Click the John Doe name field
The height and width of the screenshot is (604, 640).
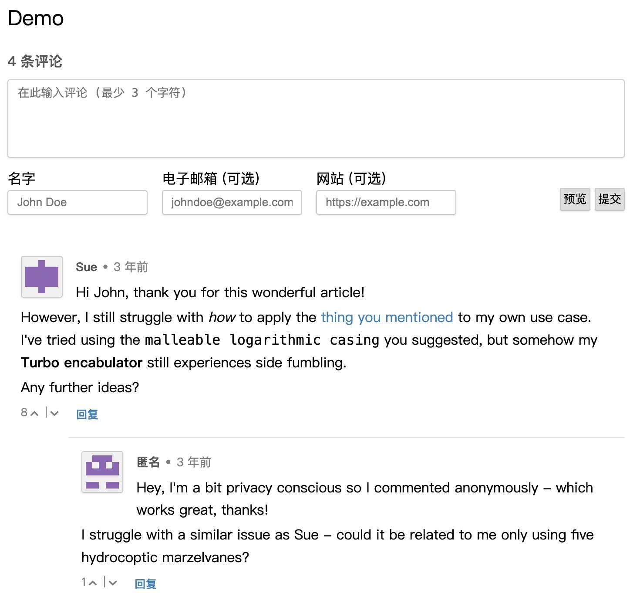tap(77, 203)
